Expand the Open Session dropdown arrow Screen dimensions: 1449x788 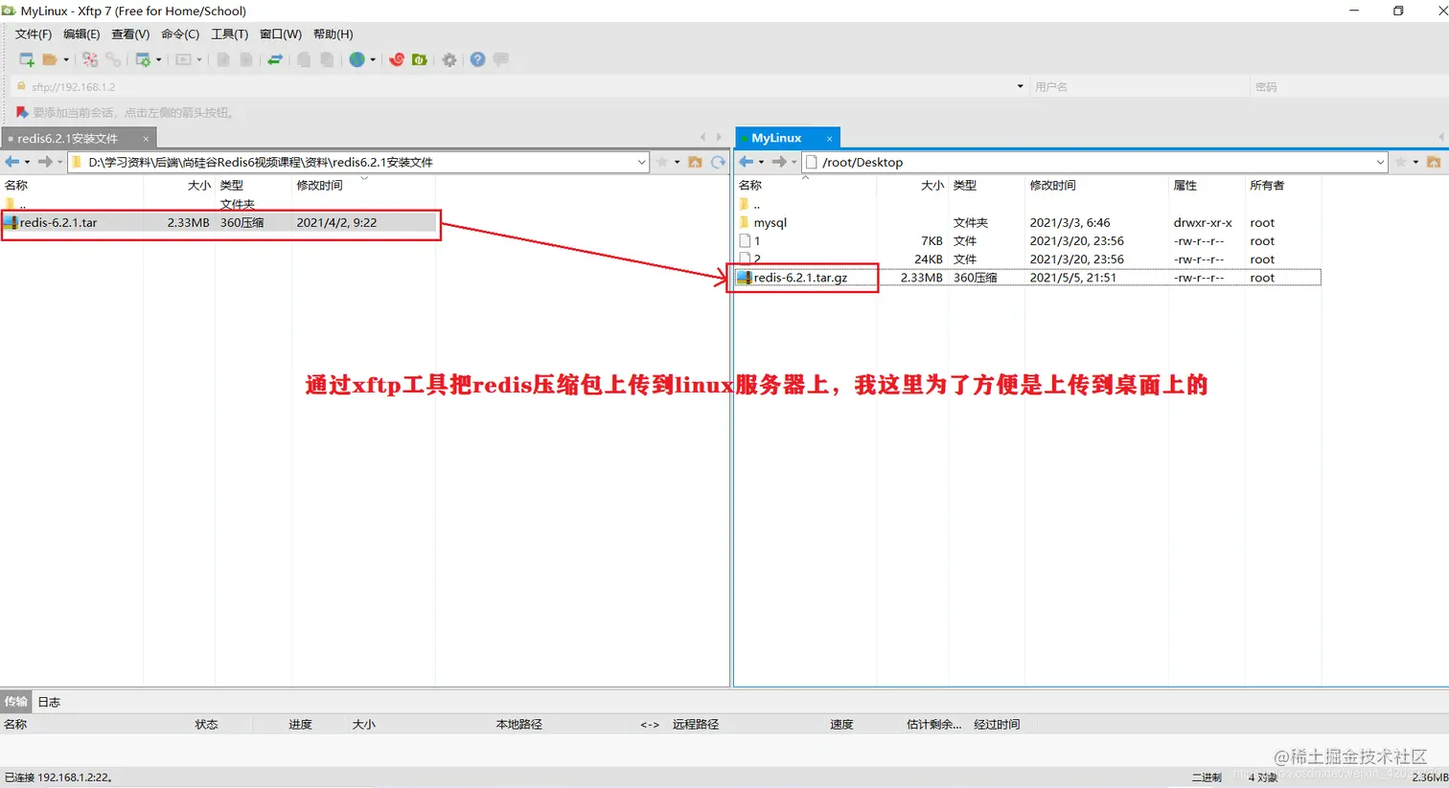66,59
